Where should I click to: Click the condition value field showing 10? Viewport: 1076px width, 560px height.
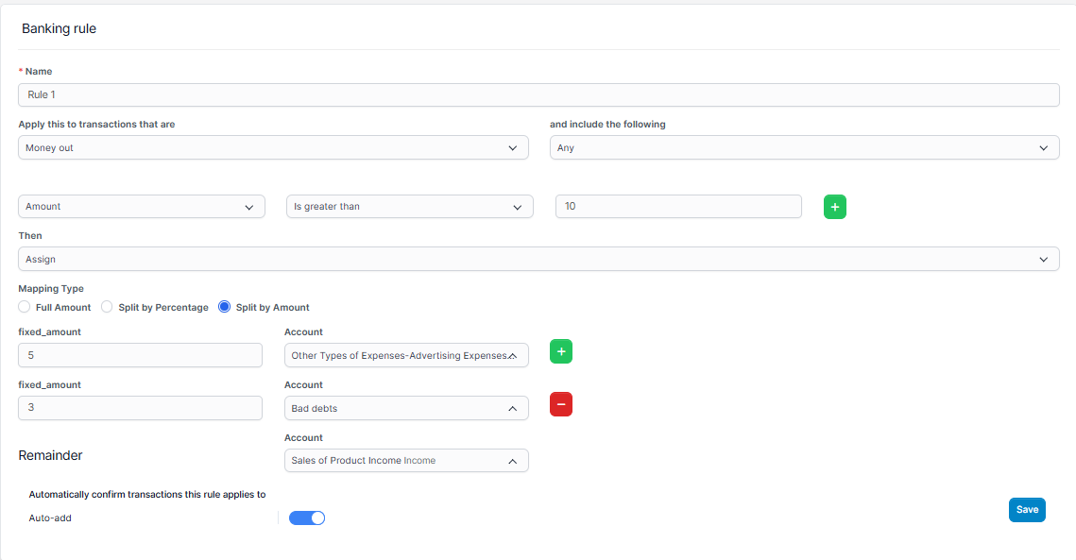[x=678, y=207]
